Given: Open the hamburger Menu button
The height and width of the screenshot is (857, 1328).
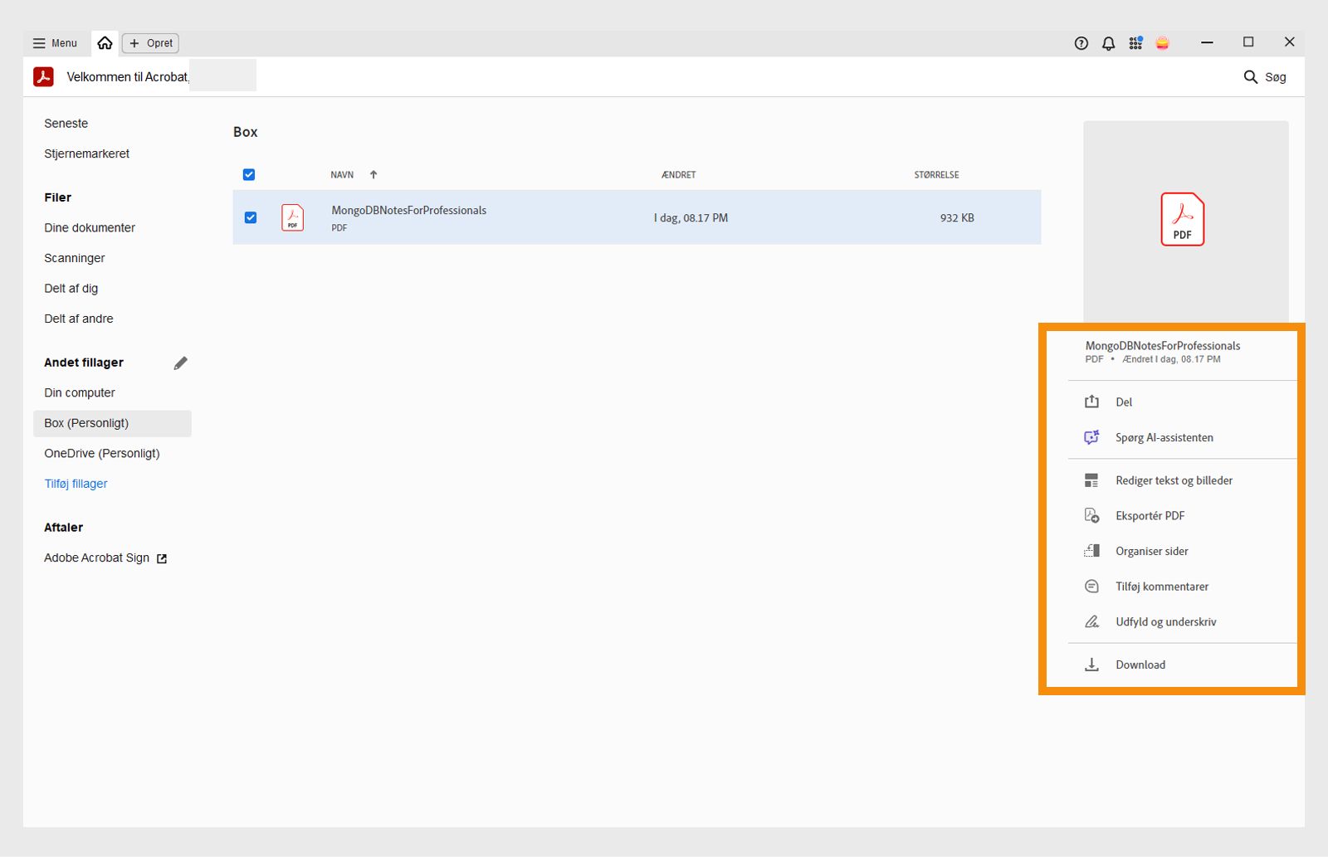Looking at the screenshot, I should coord(55,43).
